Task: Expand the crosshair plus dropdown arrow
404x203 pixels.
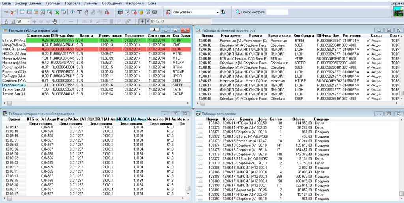Action: (x=148, y=21)
